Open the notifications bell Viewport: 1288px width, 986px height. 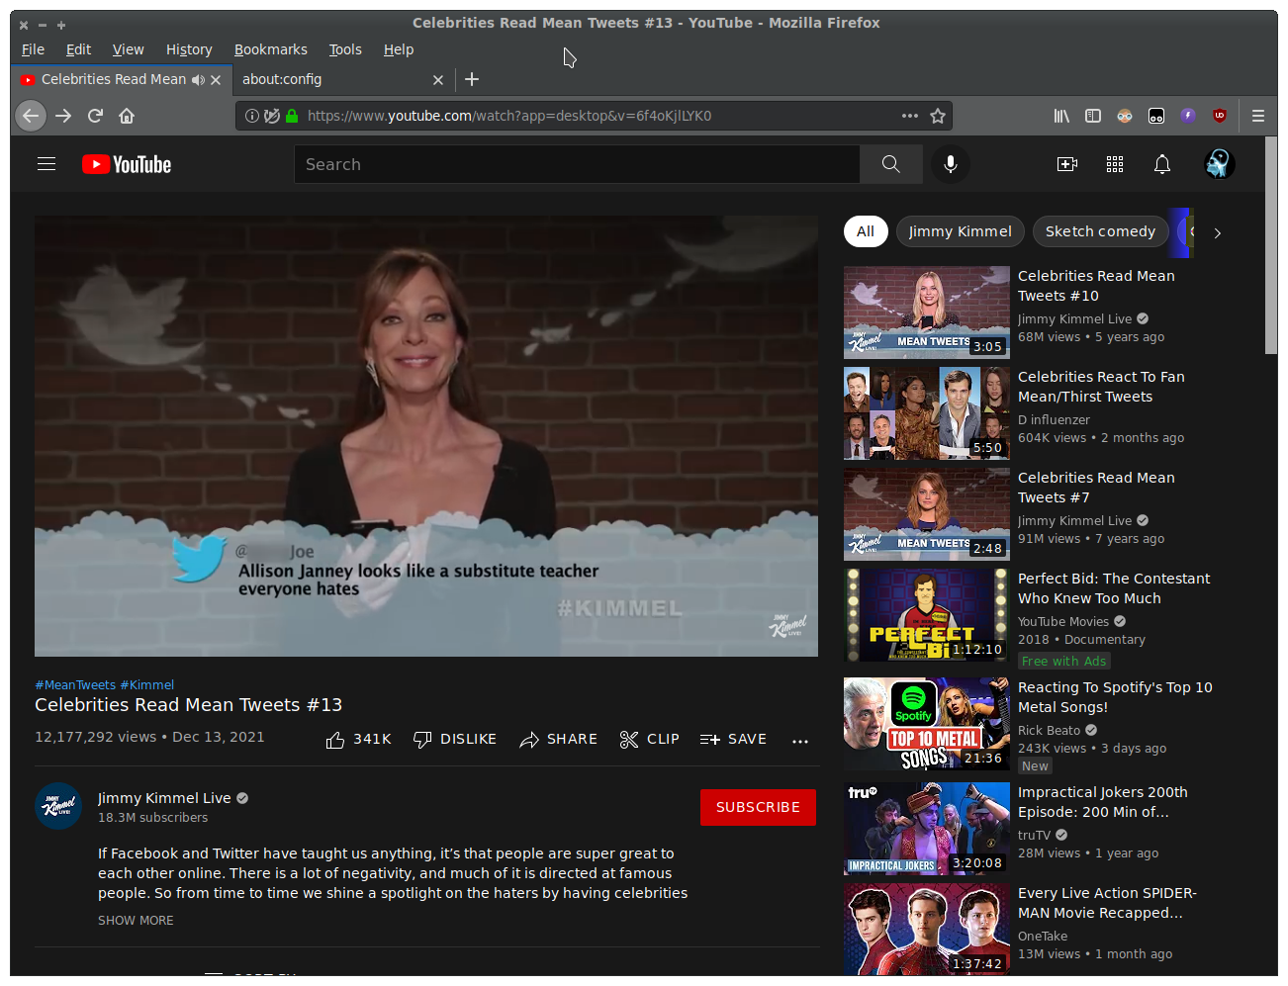(1162, 164)
